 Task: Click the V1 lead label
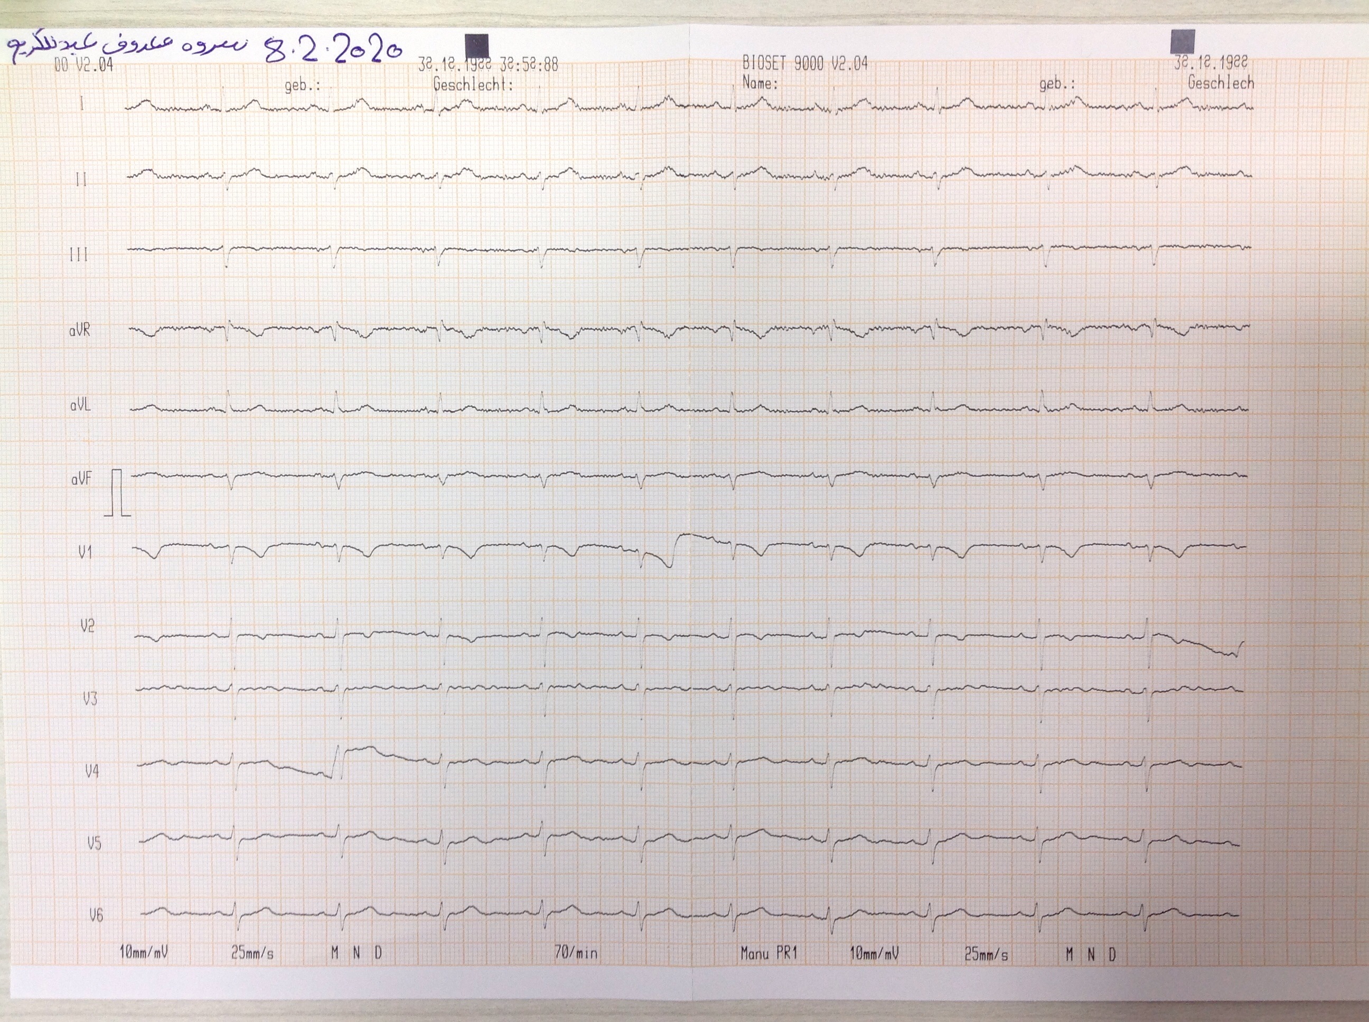86,553
